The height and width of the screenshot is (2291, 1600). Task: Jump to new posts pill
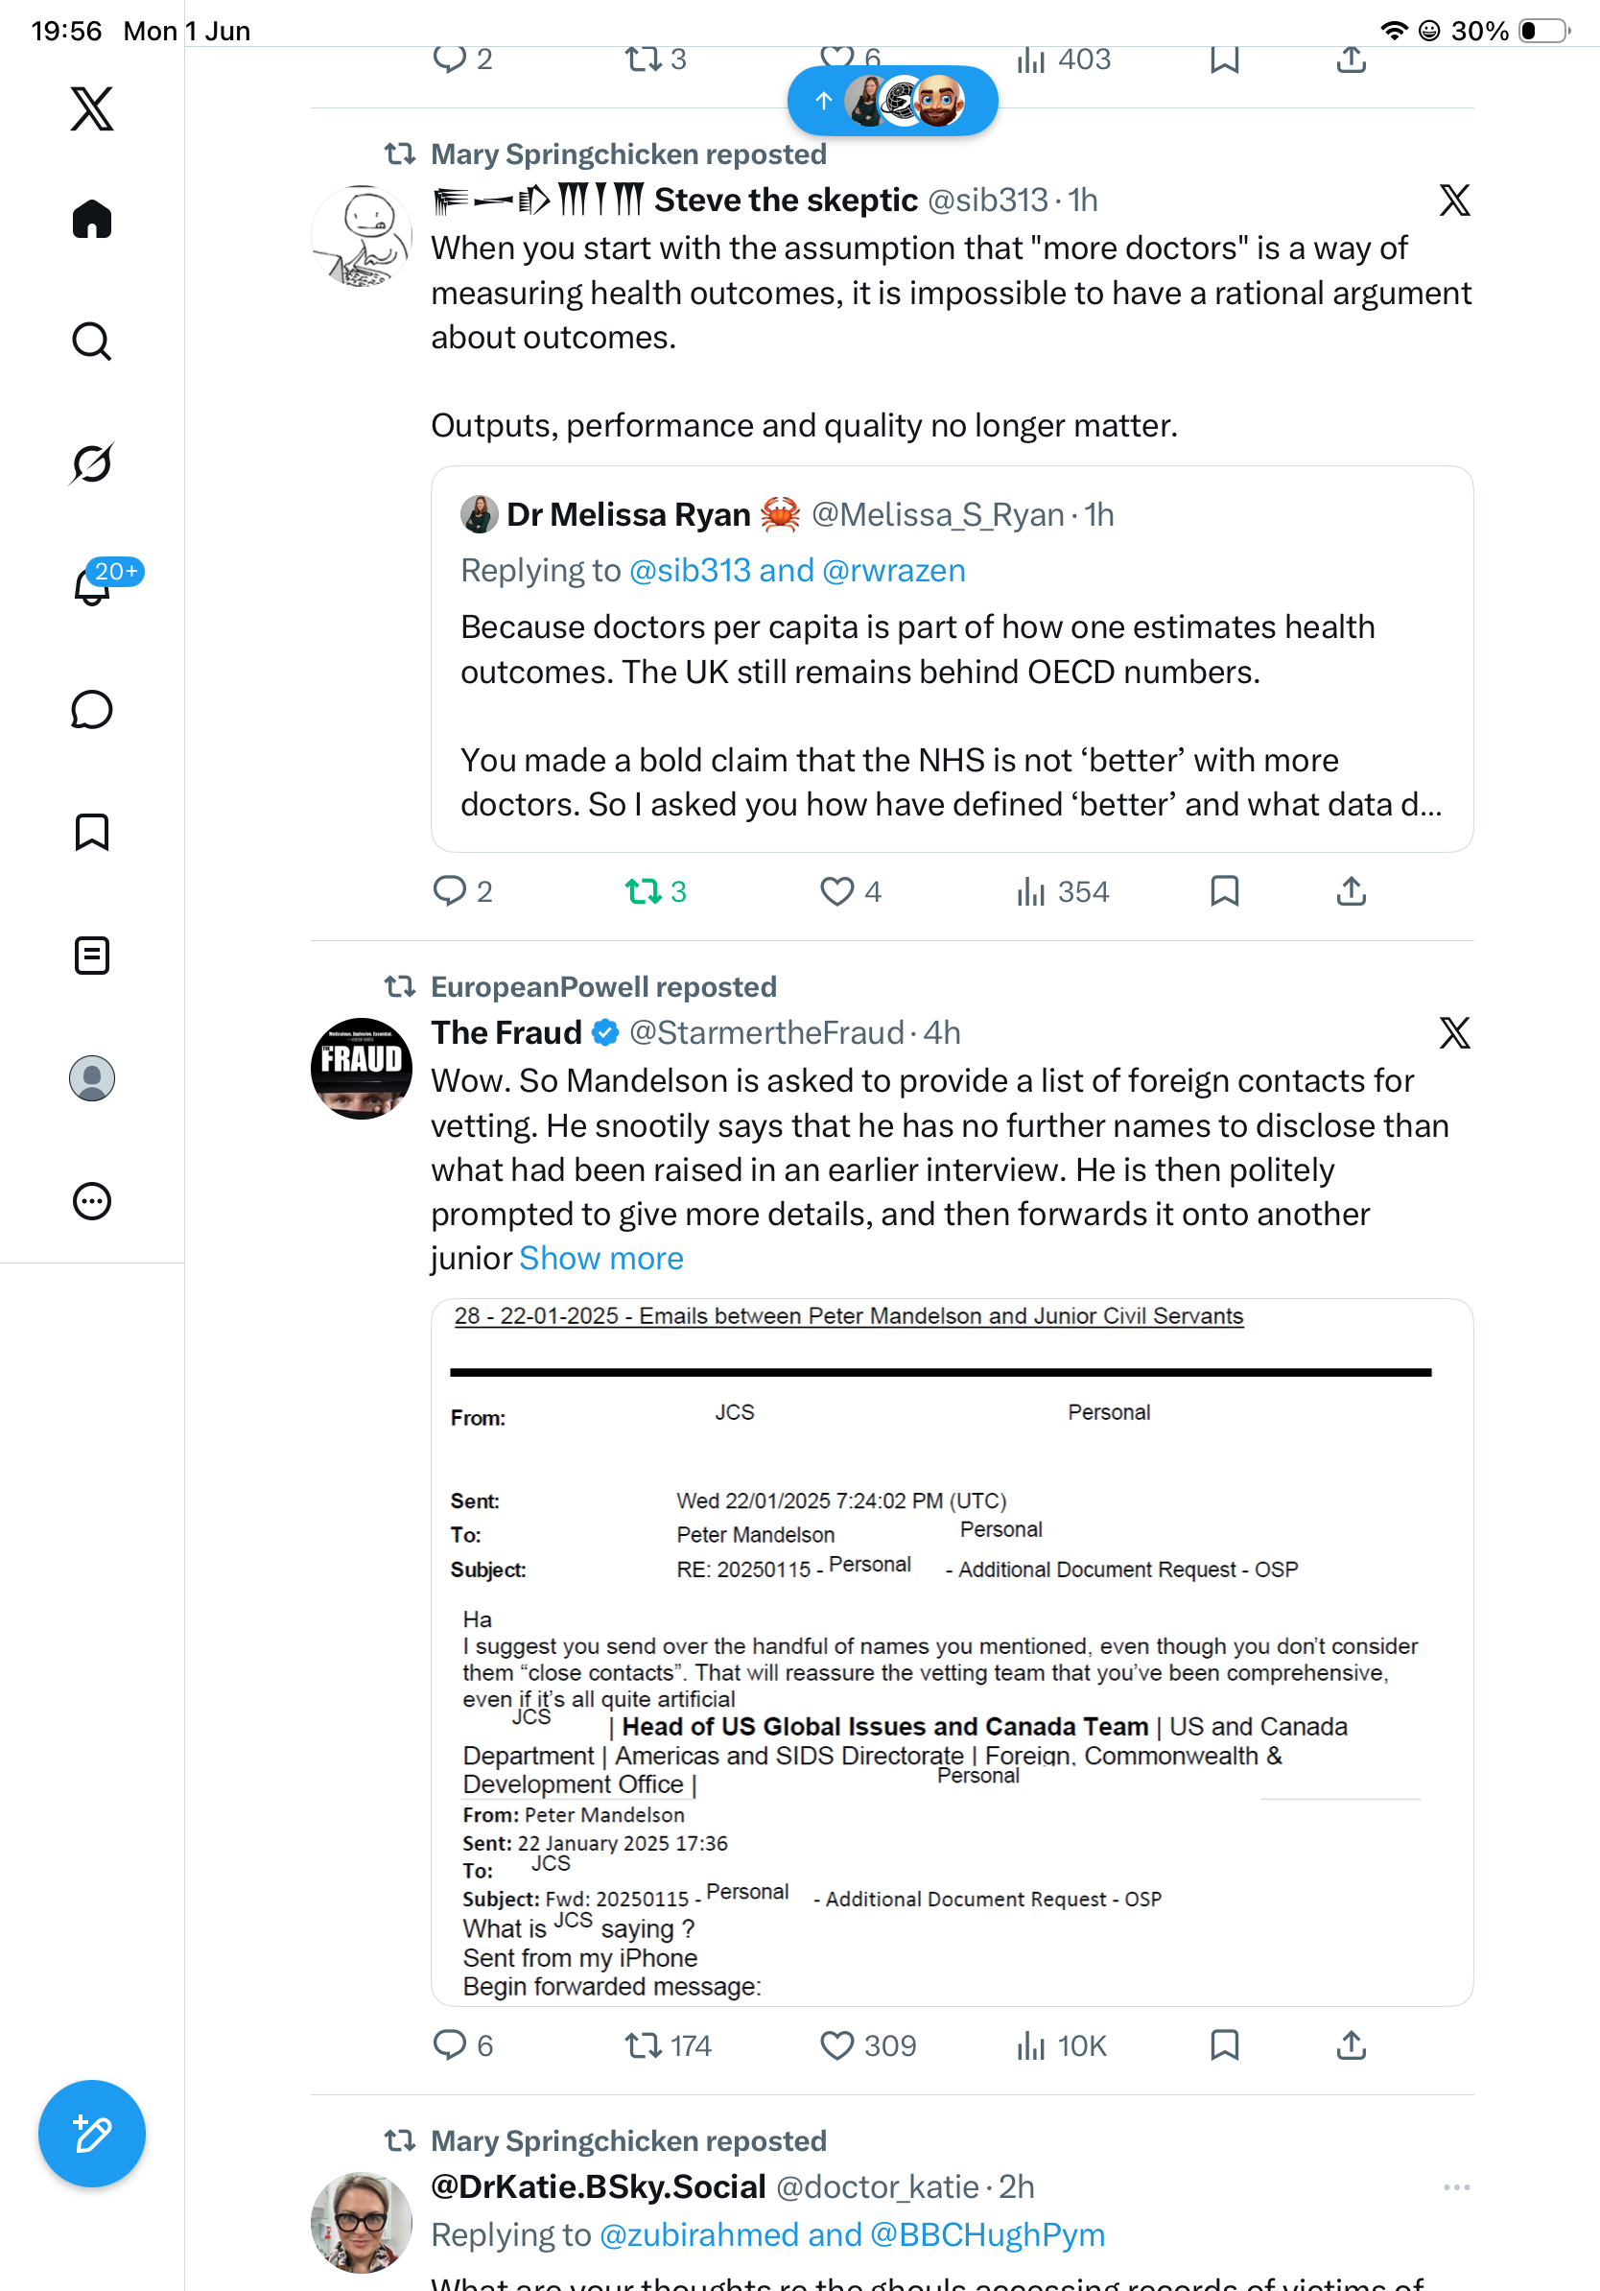tap(893, 101)
